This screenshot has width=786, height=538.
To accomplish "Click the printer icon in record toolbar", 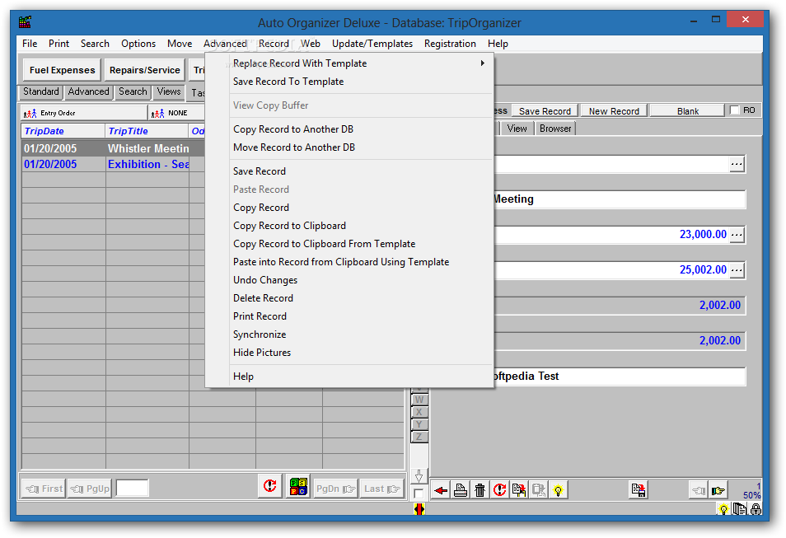I will (461, 490).
